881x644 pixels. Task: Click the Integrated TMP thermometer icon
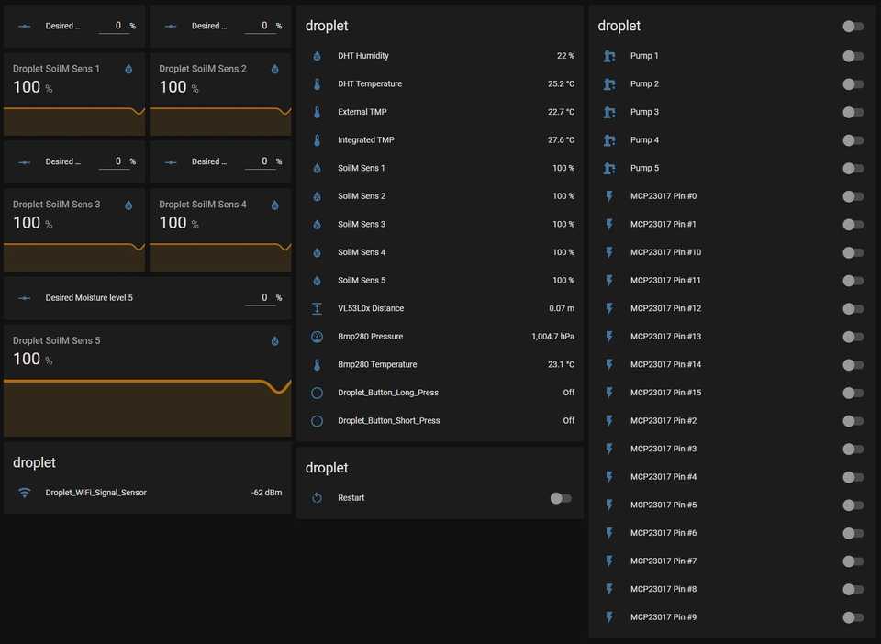pos(317,139)
